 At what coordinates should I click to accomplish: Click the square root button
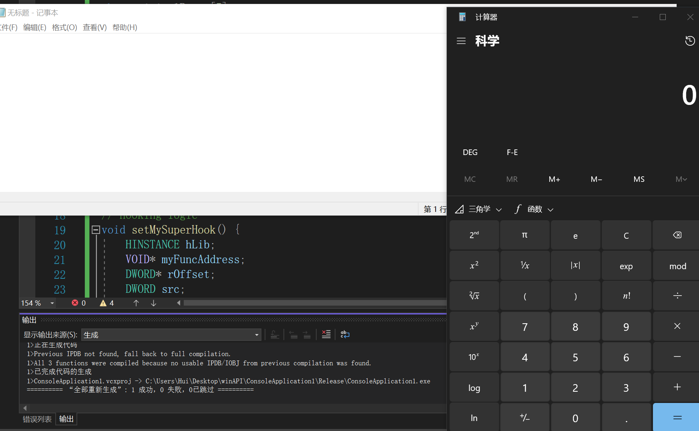[474, 296]
